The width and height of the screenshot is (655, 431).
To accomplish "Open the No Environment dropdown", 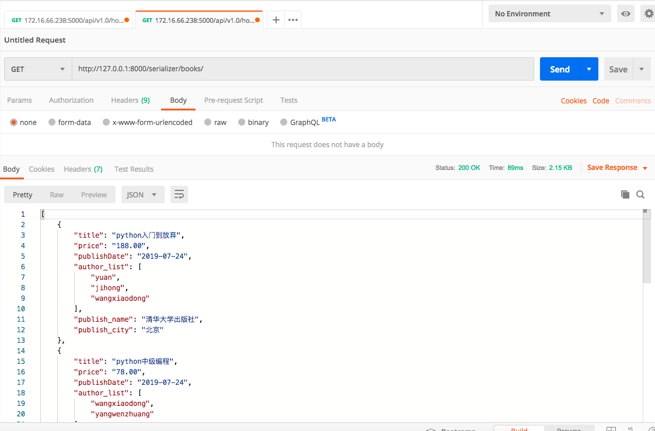I will pos(550,14).
